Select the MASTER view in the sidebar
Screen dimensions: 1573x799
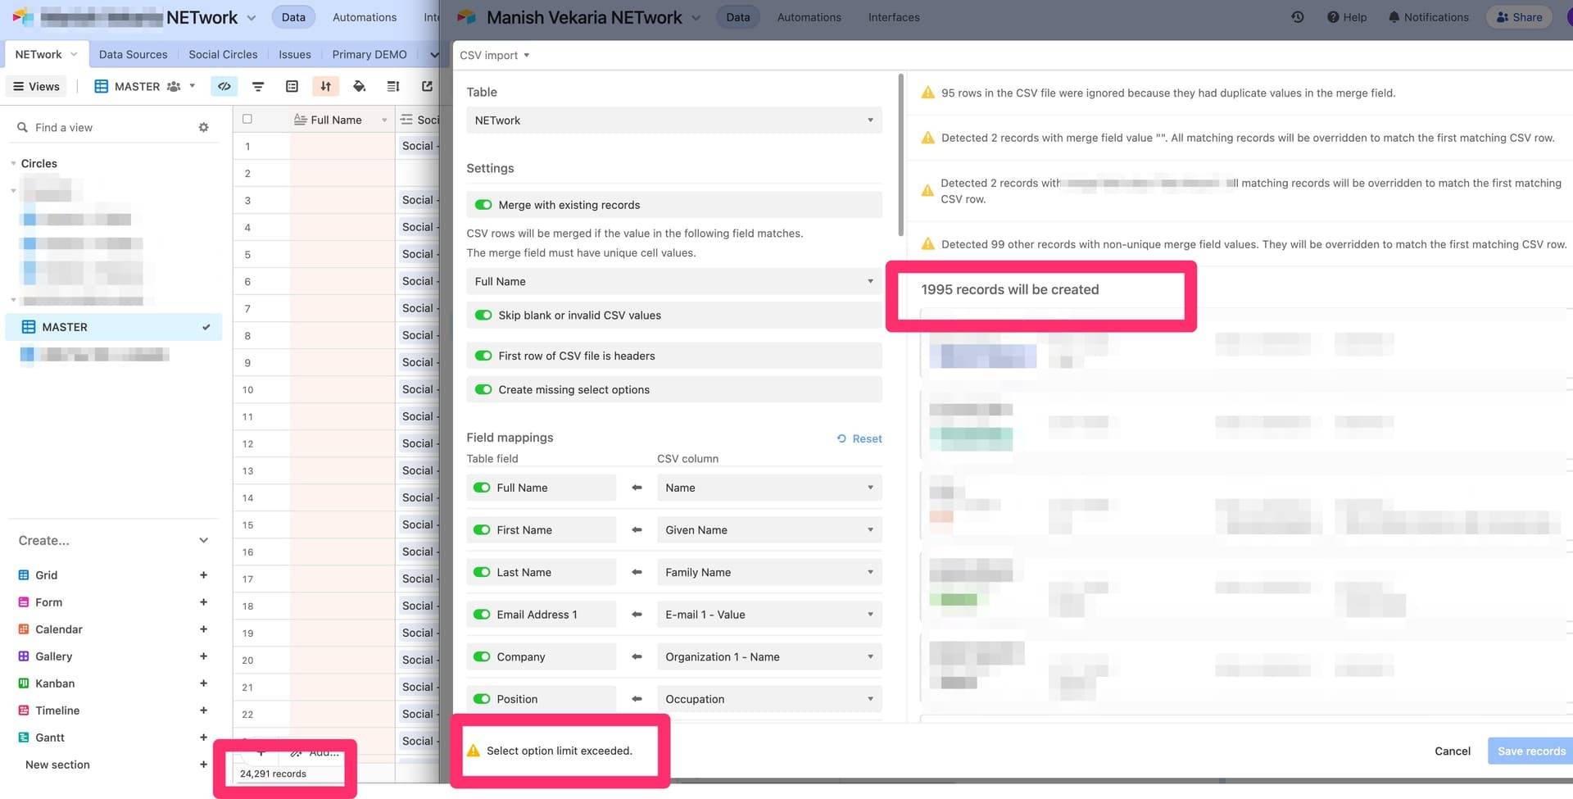click(114, 327)
